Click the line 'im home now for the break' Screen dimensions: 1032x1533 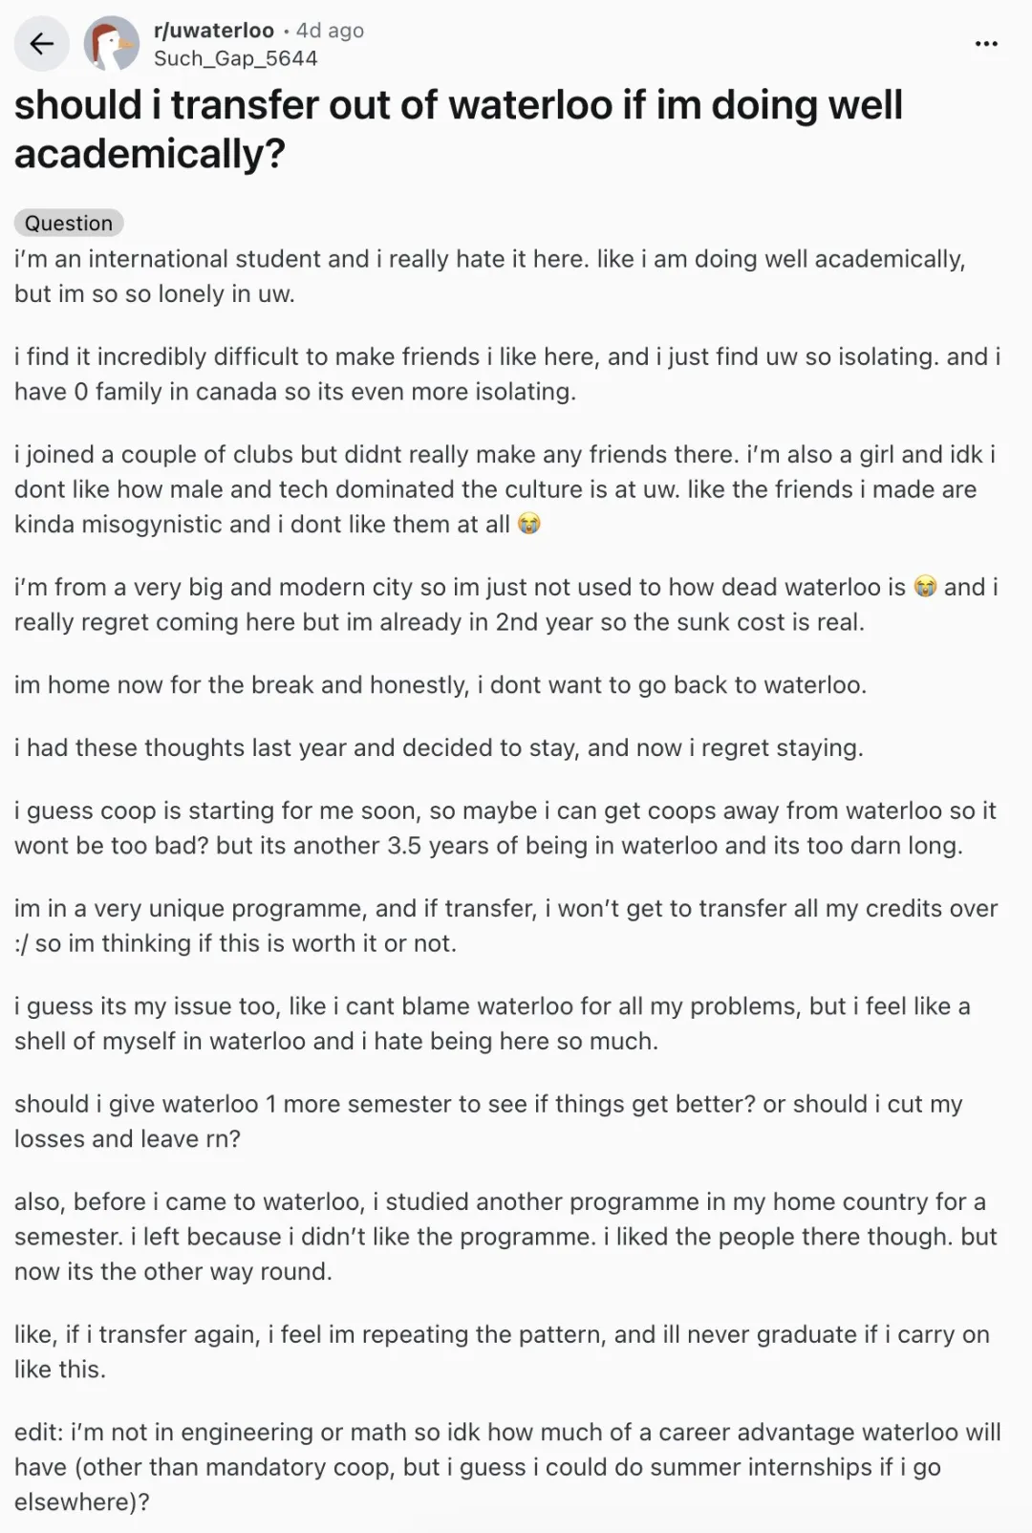tap(441, 684)
